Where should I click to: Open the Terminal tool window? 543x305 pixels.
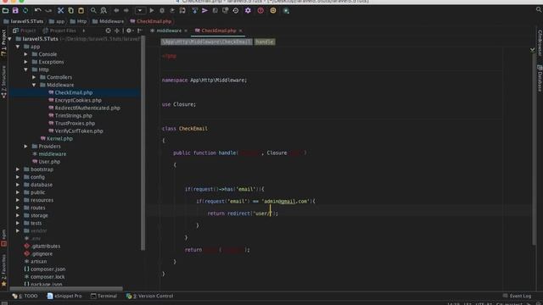pyautogui.click(x=104, y=296)
